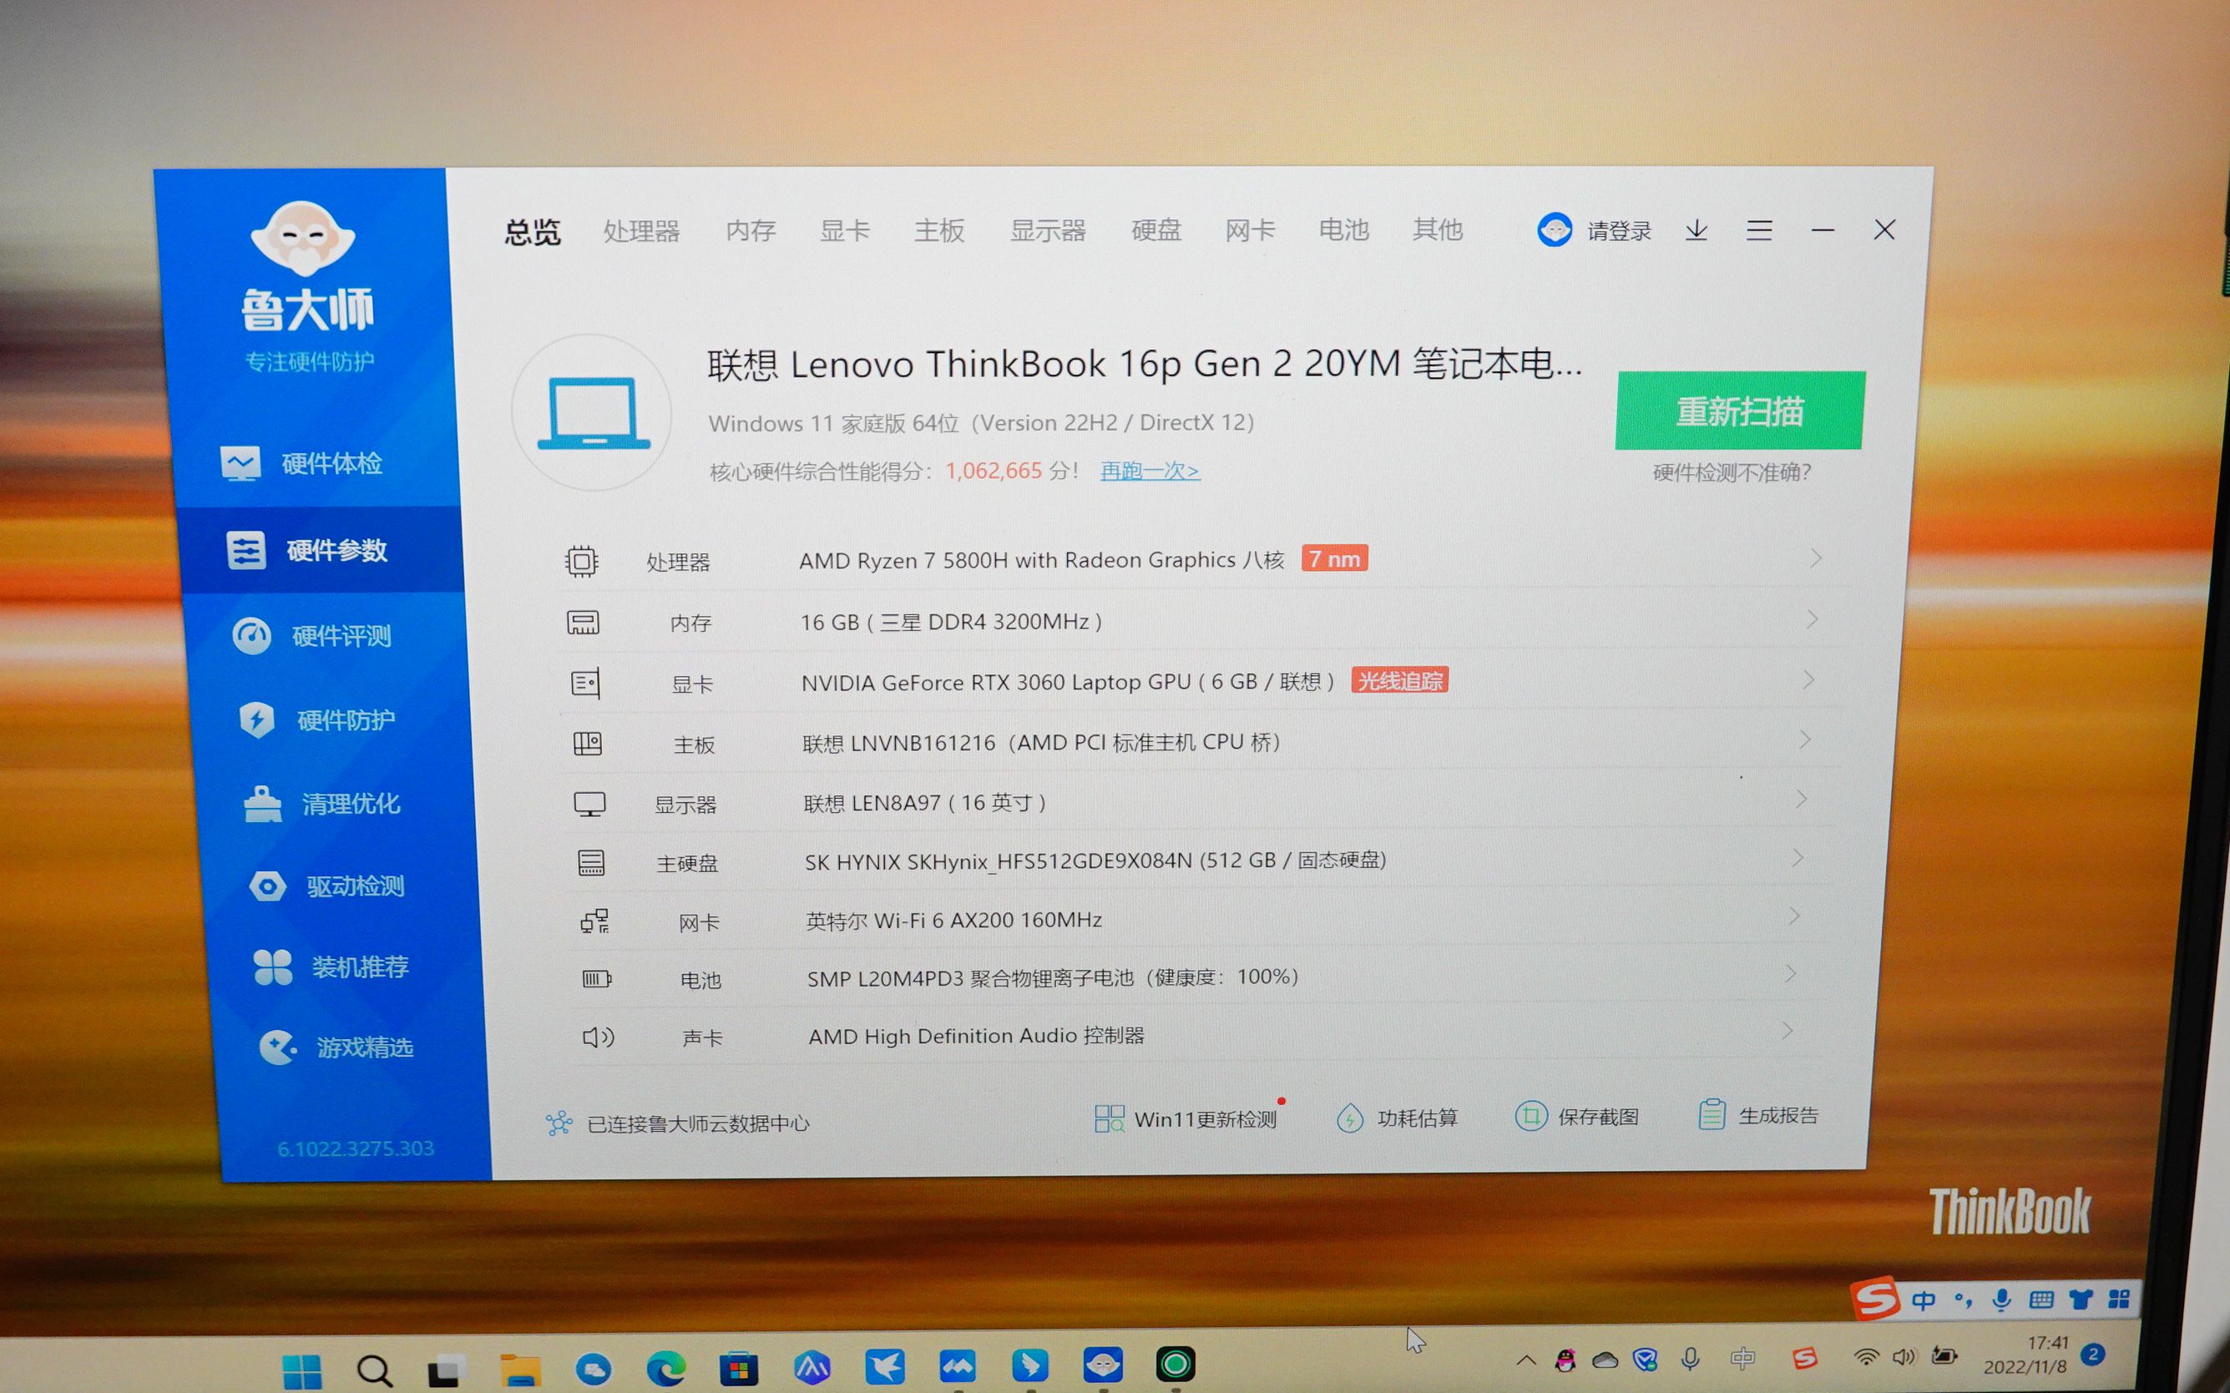The image size is (2230, 1393).
Task: Click 保存截图 save screenshot
Action: [x=1576, y=1117]
